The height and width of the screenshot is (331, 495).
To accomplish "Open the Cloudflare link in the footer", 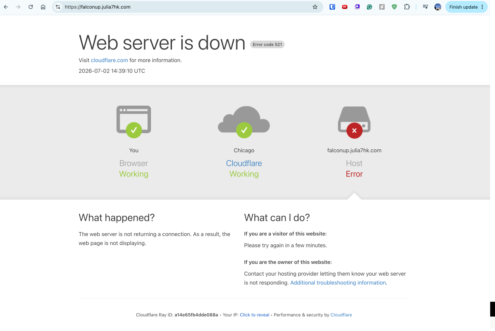I will click(x=341, y=315).
